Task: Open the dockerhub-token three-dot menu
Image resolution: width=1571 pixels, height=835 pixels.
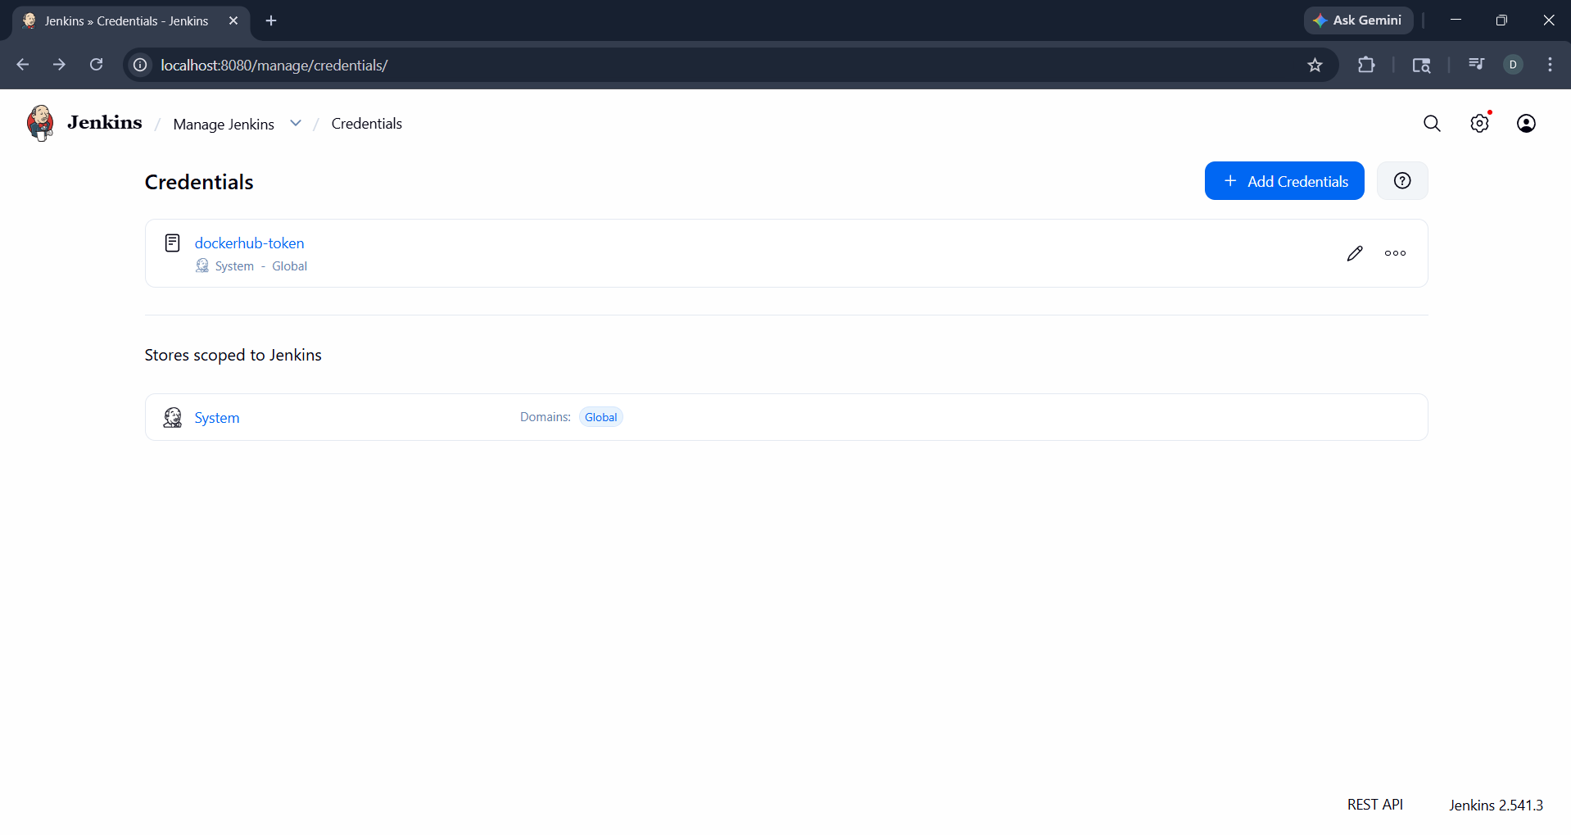Action: click(x=1395, y=253)
